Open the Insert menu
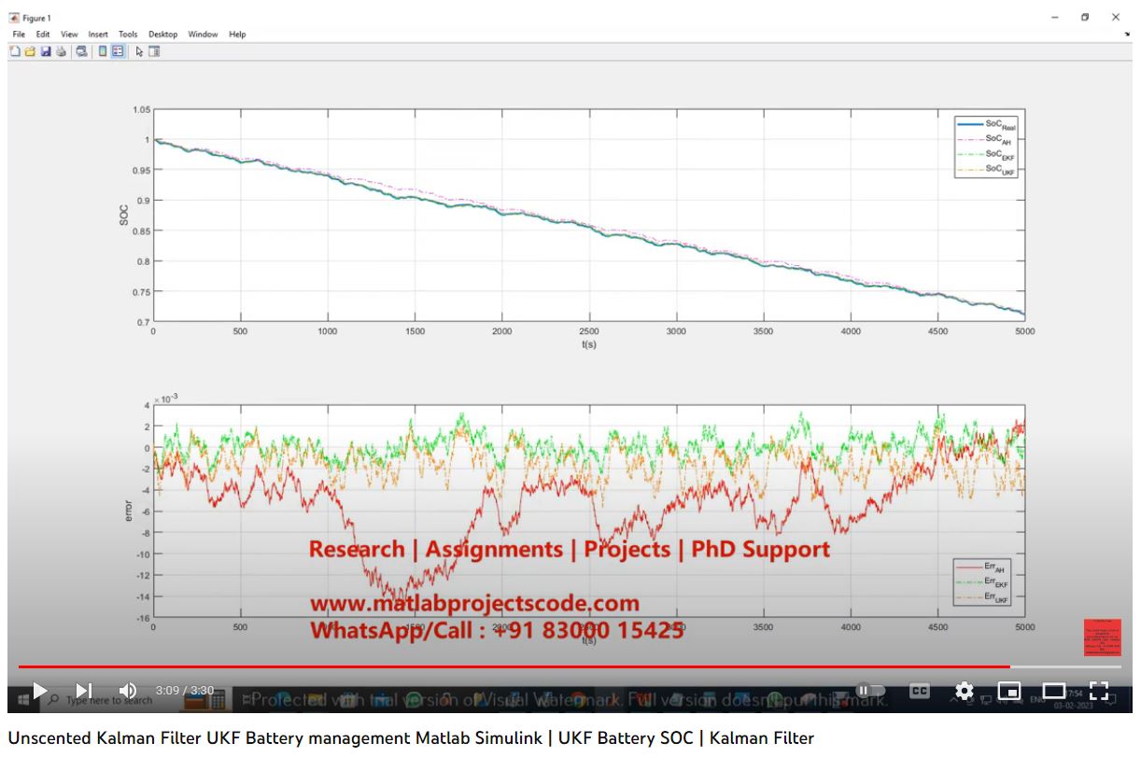The width and height of the screenshot is (1141, 757). 98,35
